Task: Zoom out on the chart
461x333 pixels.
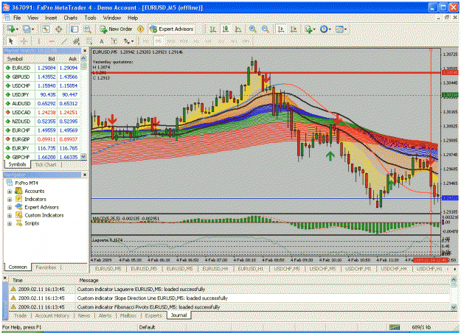Action: pos(266,29)
